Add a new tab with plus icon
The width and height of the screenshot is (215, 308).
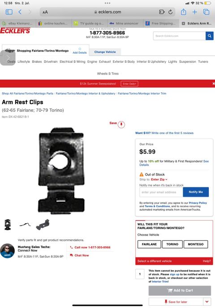point(194,12)
